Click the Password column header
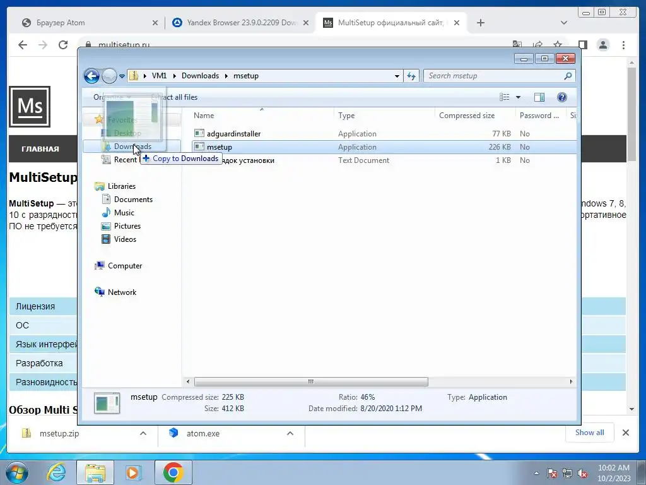The image size is (646, 485). pyautogui.click(x=541, y=116)
